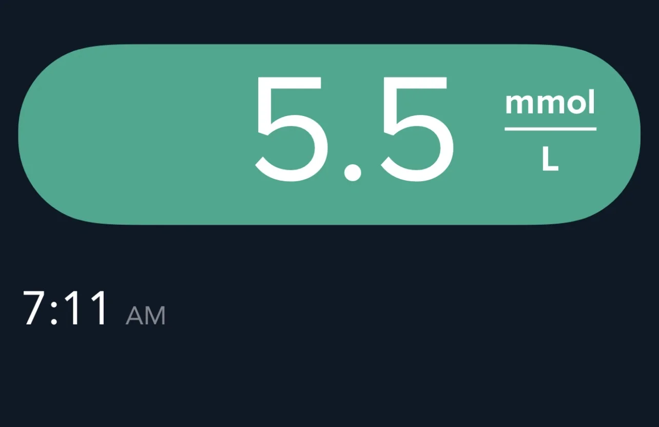Tap the second digit 5 after the decimal
The height and width of the screenshot is (427, 659).
416,129
